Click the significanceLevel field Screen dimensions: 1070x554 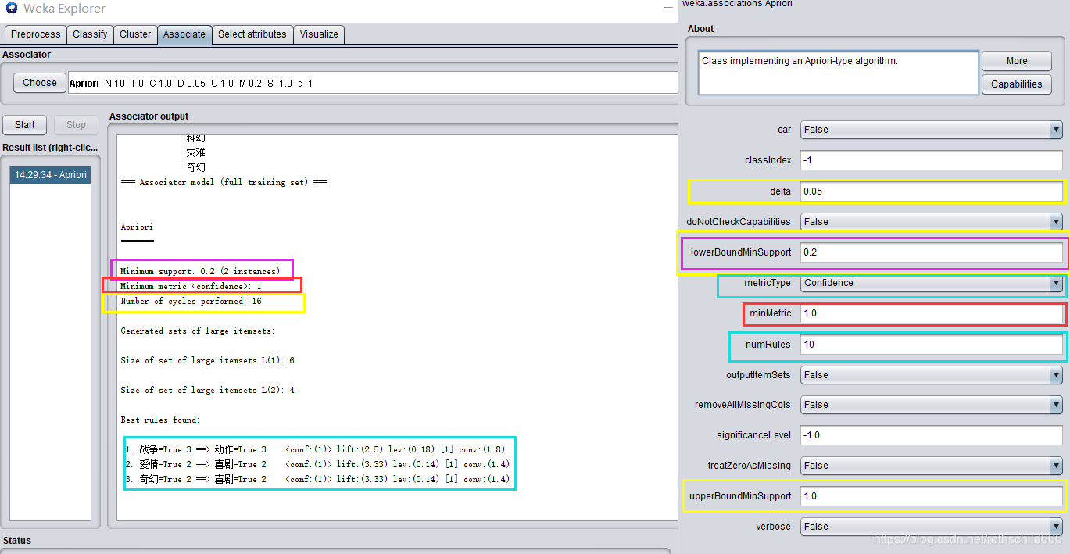click(x=932, y=435)
